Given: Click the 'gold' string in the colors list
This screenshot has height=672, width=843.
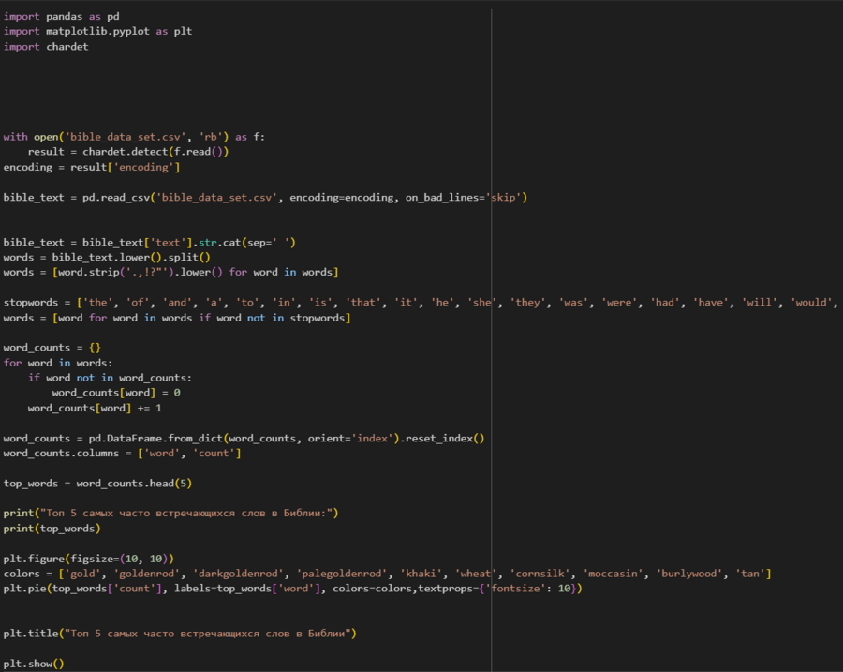Looking at the screenshot, I should (82, 574).
